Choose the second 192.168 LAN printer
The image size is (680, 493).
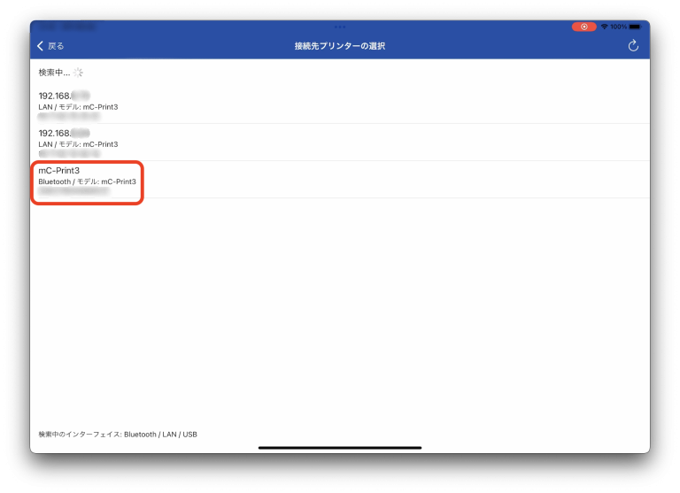[340, 143]
